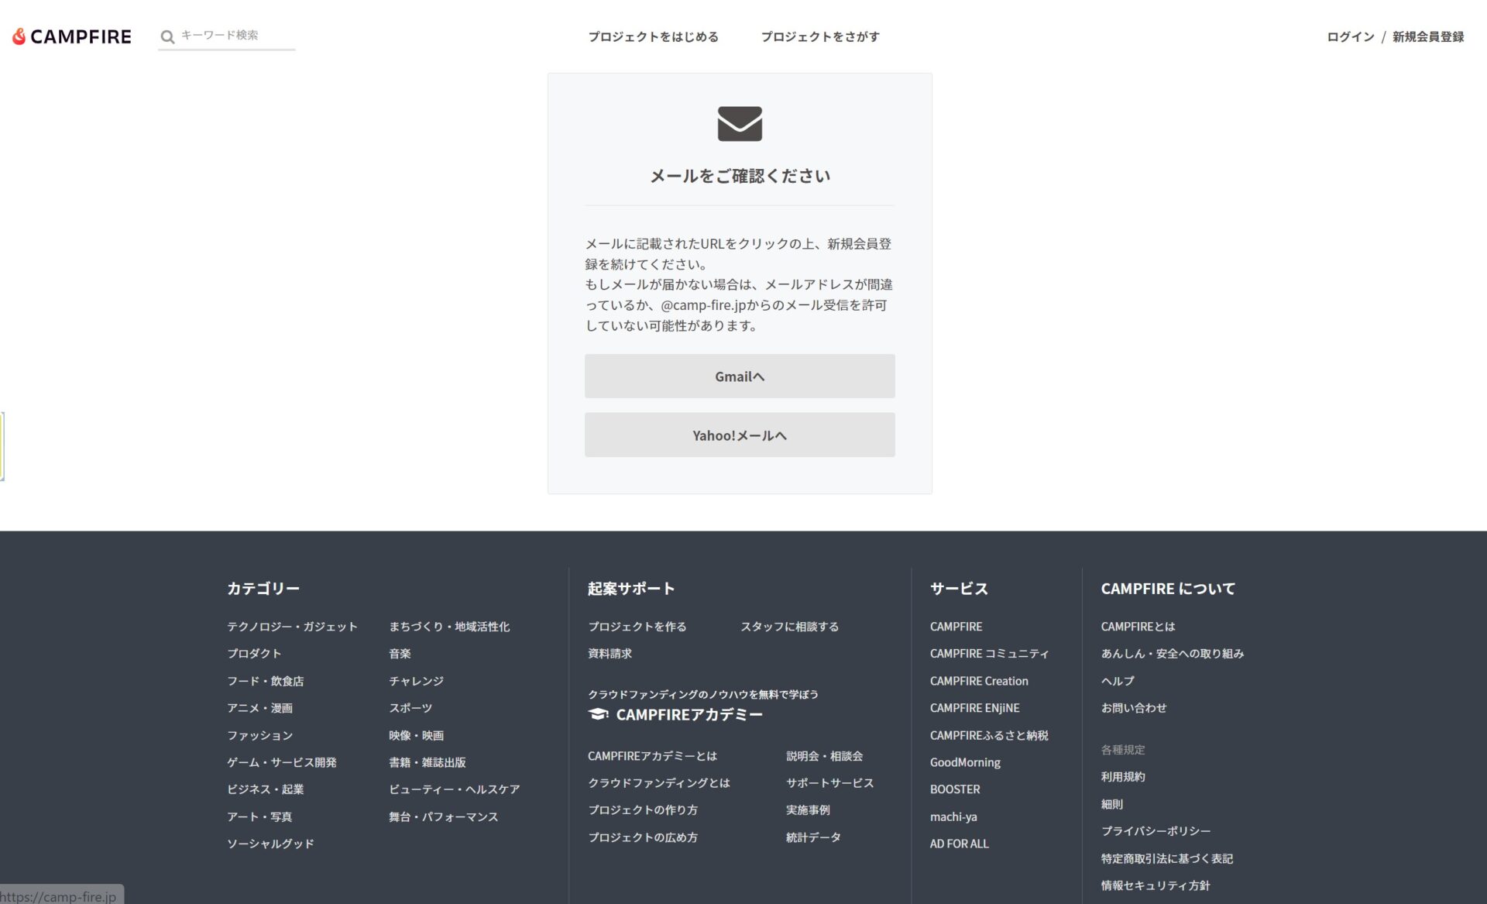
Task: Scroll down to footer category section
Action: (x=263, y=589)
